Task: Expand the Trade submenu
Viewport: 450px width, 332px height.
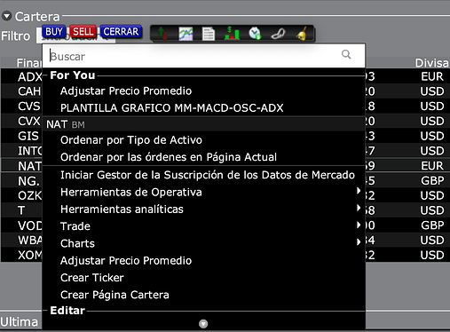Action: [359, 225]
